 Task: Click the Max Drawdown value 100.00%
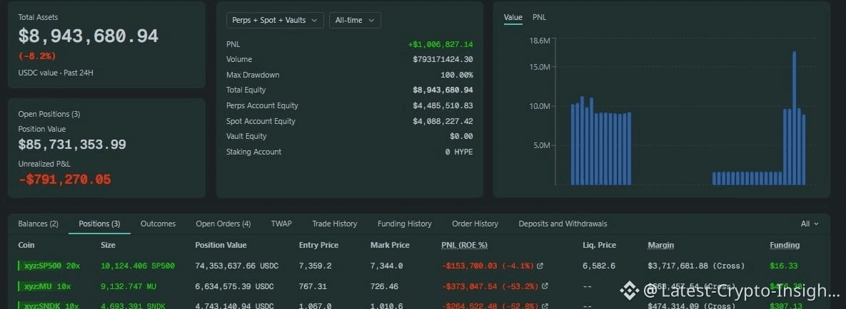click(x=456, y=75)
